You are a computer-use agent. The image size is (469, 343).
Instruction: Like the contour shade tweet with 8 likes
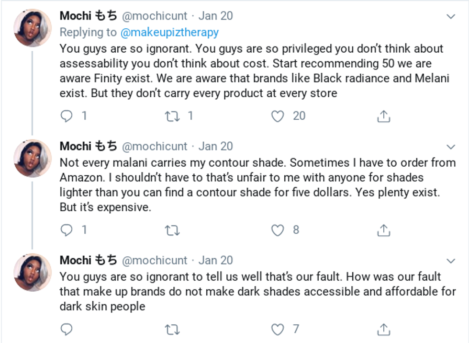click(x=278, y=230)
